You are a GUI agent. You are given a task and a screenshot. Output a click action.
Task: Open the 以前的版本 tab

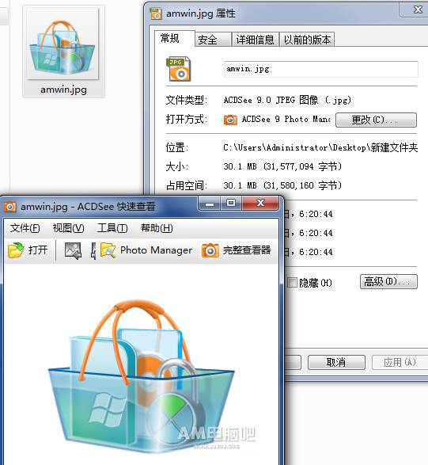coord(307,40)
